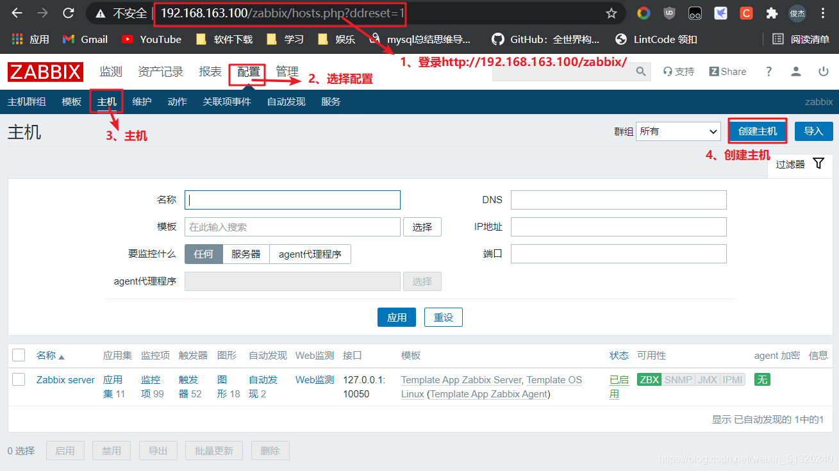Image resolution: width=839 pixels, height=471 pixels.
Task: Open the Chrome profile avatar
Action: tap(797, 13)
